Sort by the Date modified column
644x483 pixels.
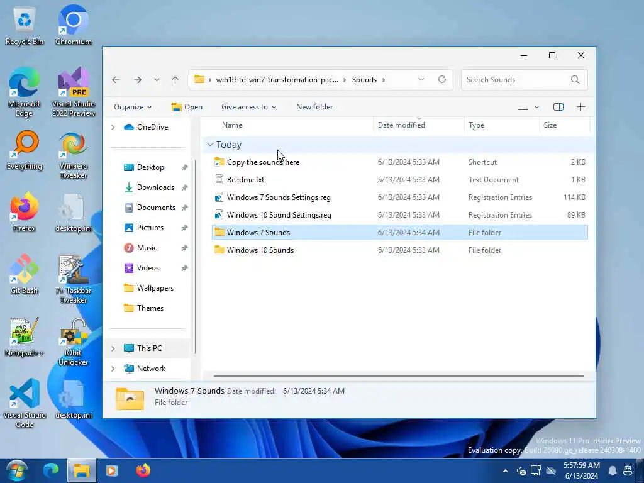tap(401, 125)
